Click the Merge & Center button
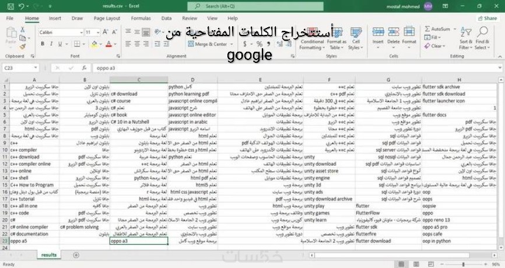Image resolution: width=505 pixels, height=268 pixels. (x=208, y=44)
